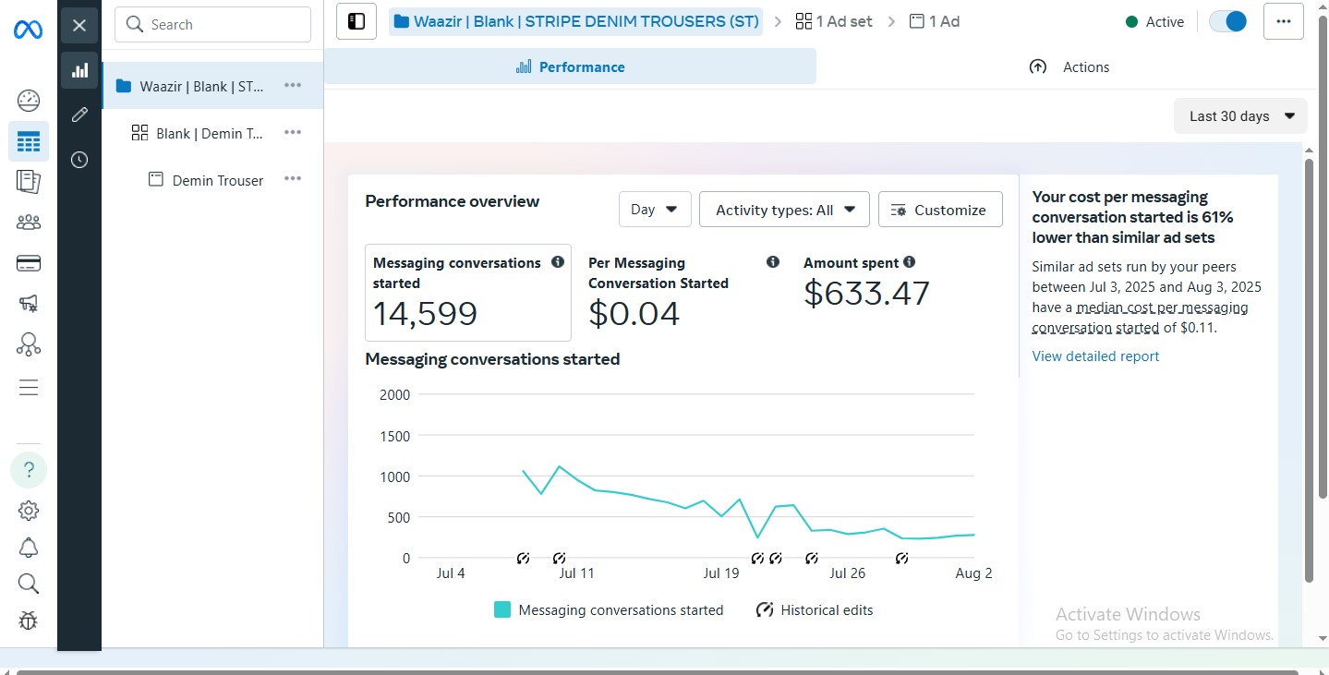1329x675 pixels.
Task: Go to 1 Ad set breadcrumb
Action: pos(833,21)
